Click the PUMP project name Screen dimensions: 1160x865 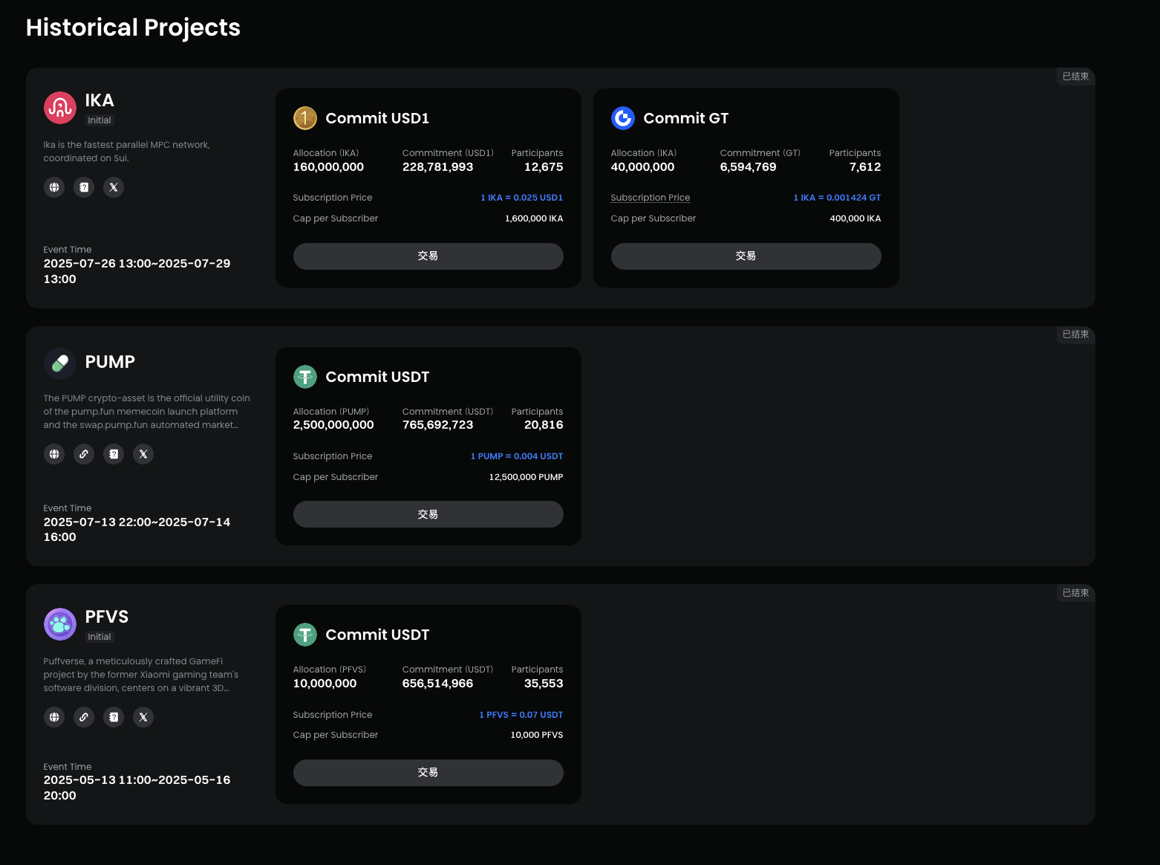point(110,362)
